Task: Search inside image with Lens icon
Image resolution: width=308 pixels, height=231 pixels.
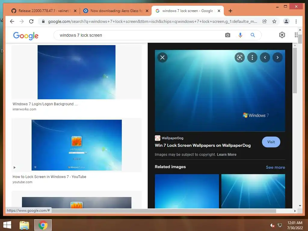Action: pyautogui.click(x=240, y=57)
